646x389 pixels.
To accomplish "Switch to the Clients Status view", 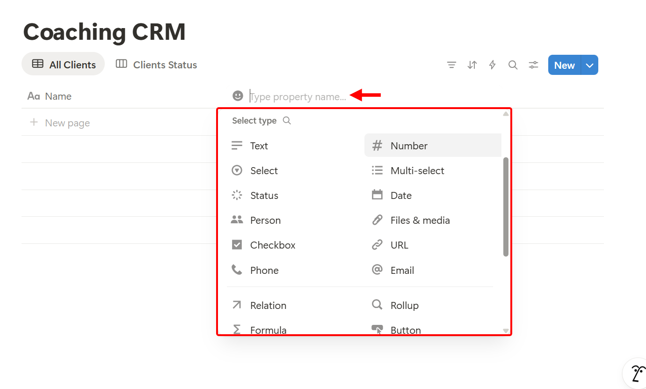I will click(156, 65).
